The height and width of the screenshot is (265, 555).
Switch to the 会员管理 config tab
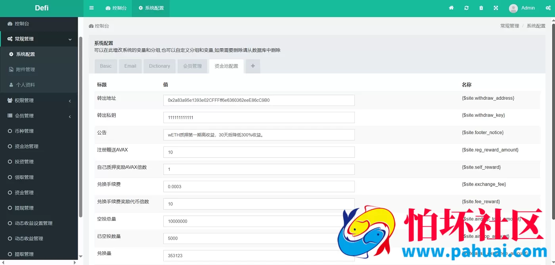coord(192,66)
